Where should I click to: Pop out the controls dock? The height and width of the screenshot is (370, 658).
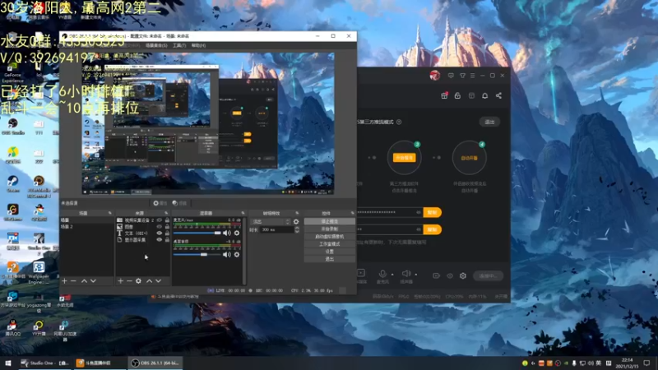(352, 213)
